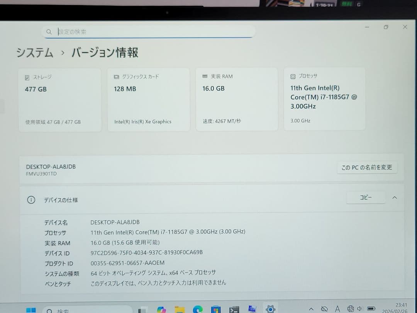The image size is (417, 313).
Task: Open File Explorer from the taskbar
Action: point(180,310)
